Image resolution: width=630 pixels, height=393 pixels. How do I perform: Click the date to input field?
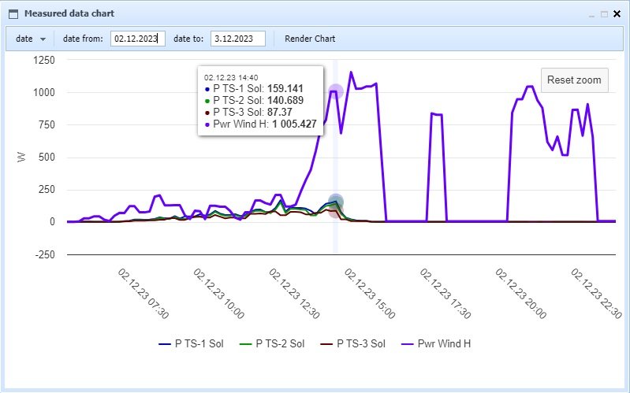click(x=238, y=39)
